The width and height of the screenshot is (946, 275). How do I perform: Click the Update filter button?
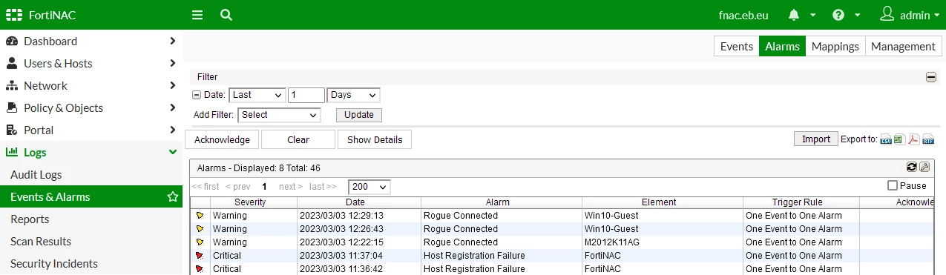point(359,115)
